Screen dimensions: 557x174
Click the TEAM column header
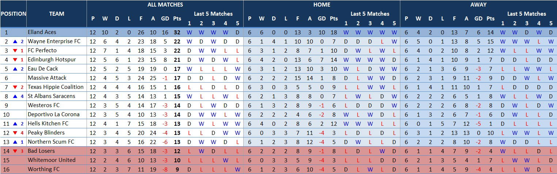pyautogui.click(x=57, y=14)
